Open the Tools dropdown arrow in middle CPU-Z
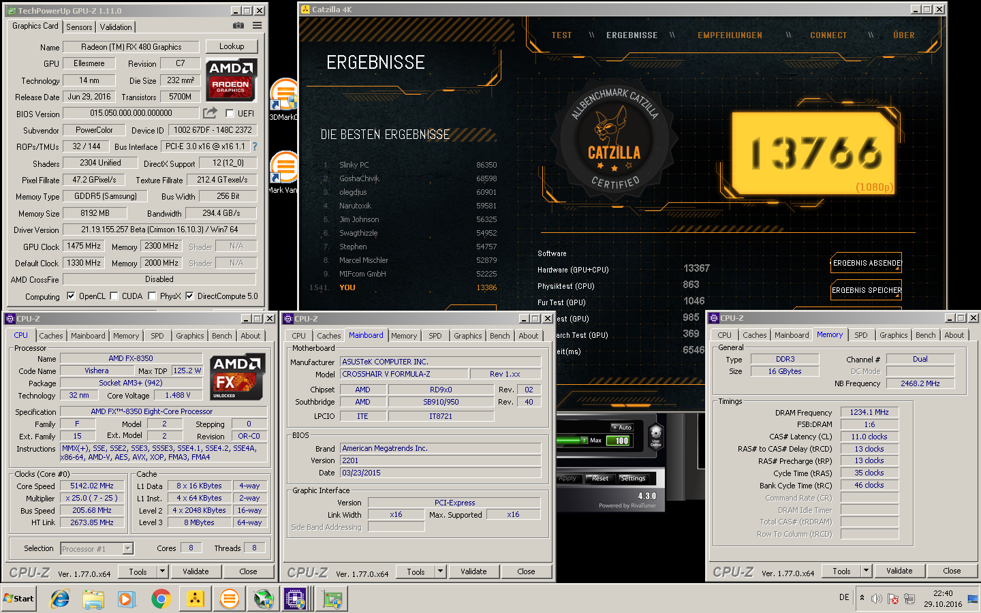981x613 pixels. (441, 571)
